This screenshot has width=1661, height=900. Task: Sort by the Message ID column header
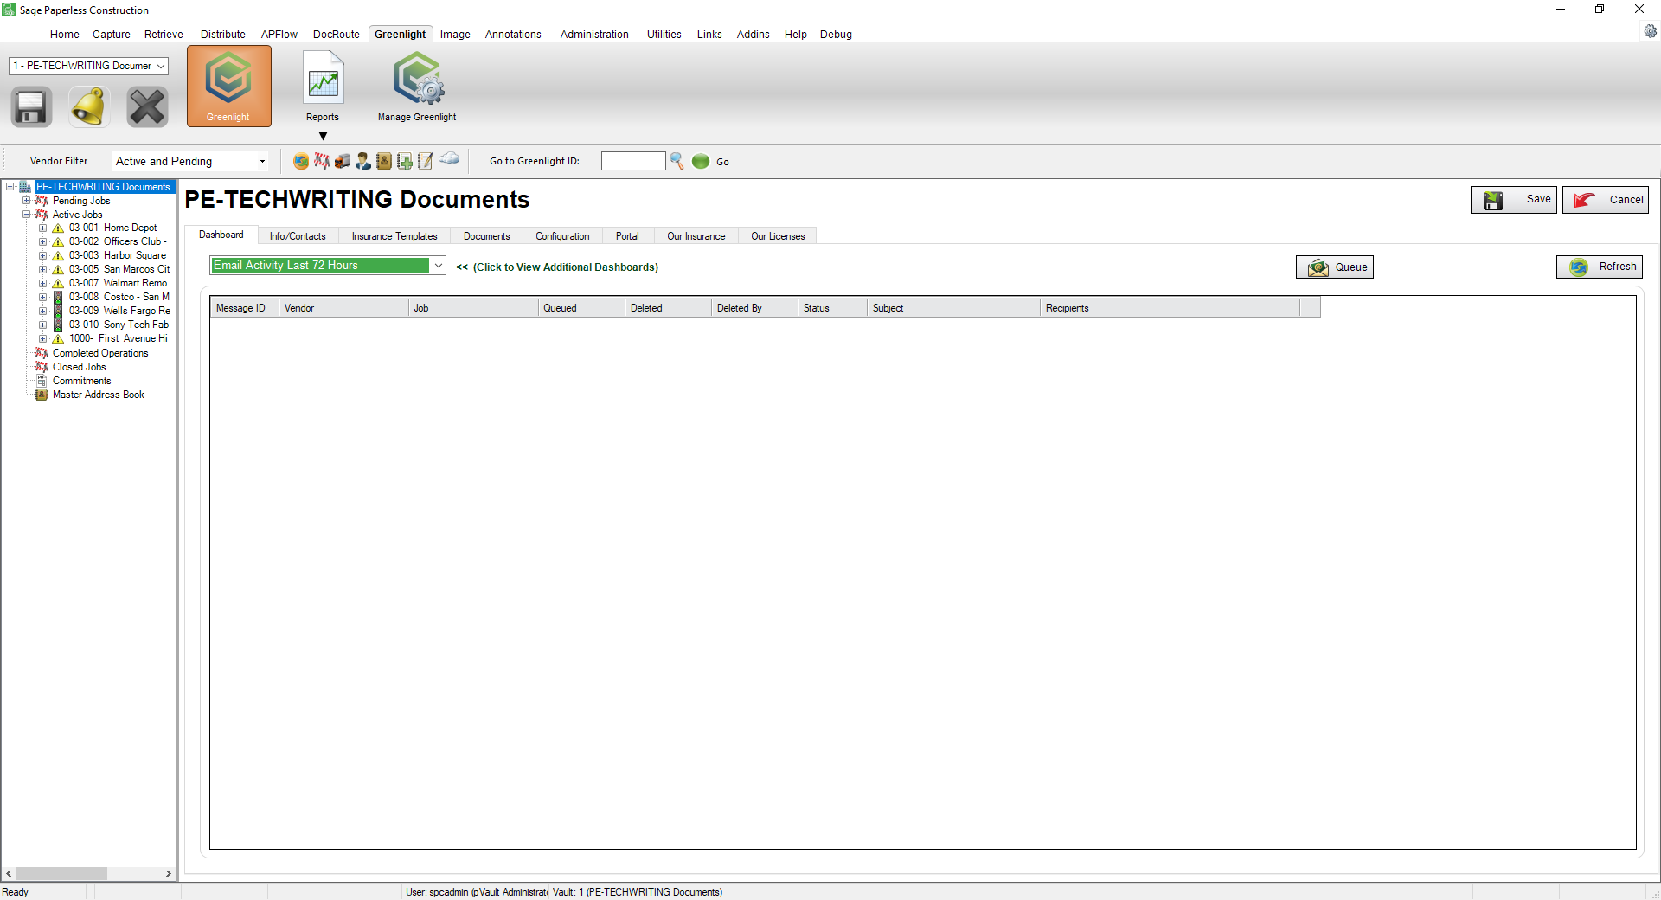[244, 308]
